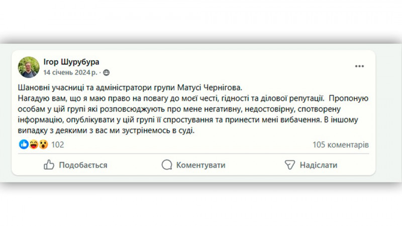Open the three-dots post options menu
Image resolution: width=402 pixels, height=226 pixels.
(359, 66)
